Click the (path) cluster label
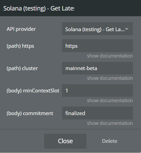 22,68
